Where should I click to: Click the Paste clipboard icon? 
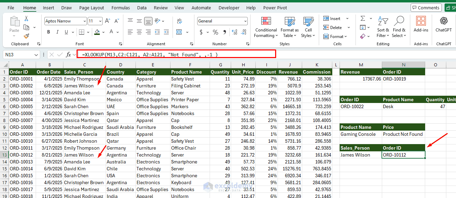pyautogui.click(x=15, y=21)
